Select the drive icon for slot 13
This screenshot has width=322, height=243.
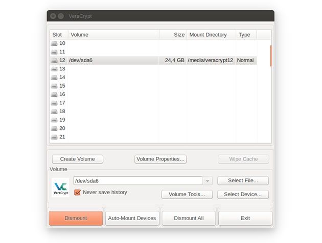[54, 69]
